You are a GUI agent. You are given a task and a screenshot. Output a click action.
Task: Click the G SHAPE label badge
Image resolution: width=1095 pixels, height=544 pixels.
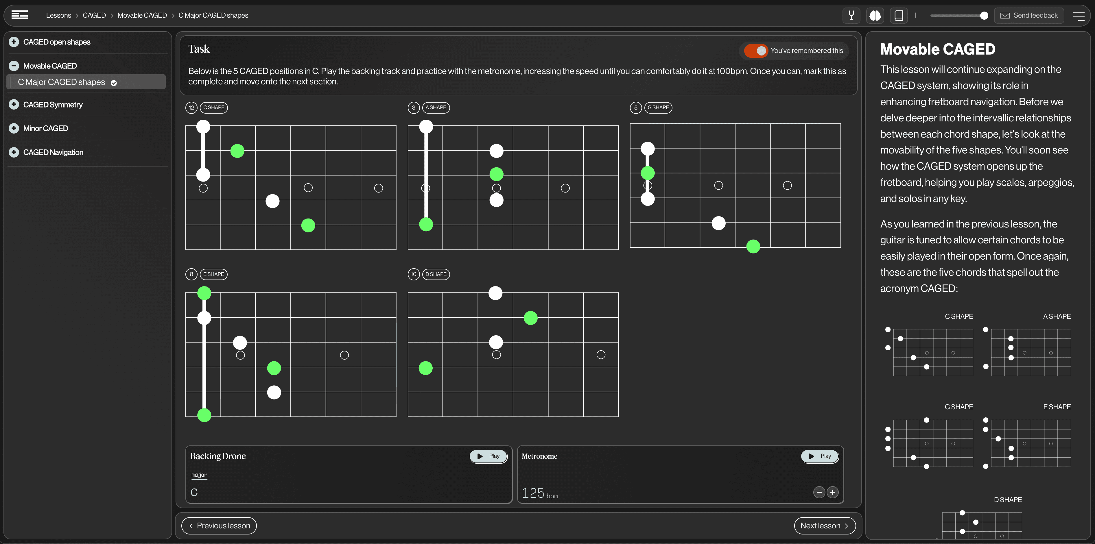(658, 108)
